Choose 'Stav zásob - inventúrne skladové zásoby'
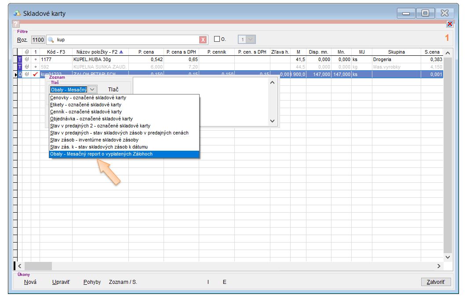 (x=94, y=140)
